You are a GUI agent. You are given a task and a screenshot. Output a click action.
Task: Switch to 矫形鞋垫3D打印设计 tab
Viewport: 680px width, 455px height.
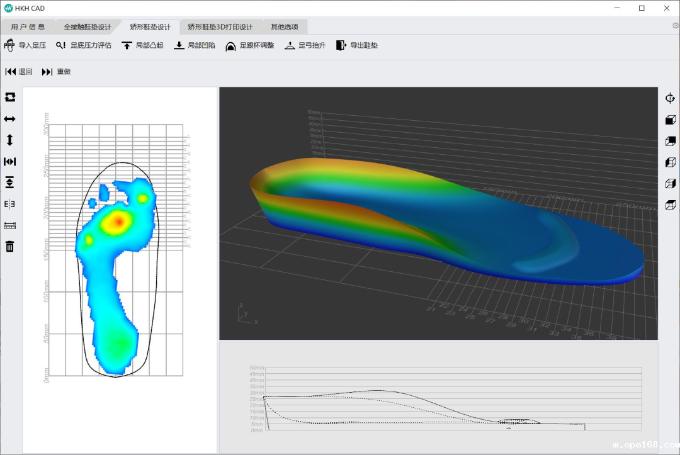220,27
